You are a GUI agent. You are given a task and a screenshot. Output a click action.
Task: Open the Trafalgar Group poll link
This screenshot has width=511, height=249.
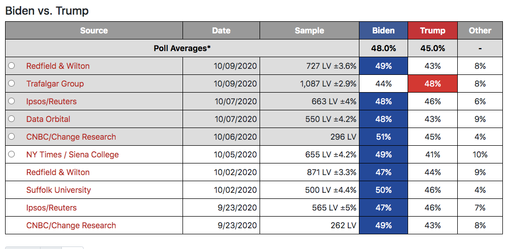[x=55, y=84]
